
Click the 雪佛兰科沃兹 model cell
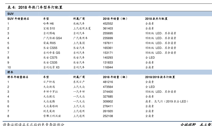pos(52,116)
